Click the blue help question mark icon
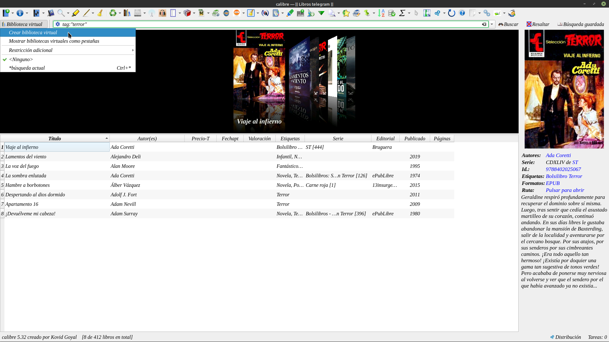This screenshot has height=342, width=609. pos(462,13)
